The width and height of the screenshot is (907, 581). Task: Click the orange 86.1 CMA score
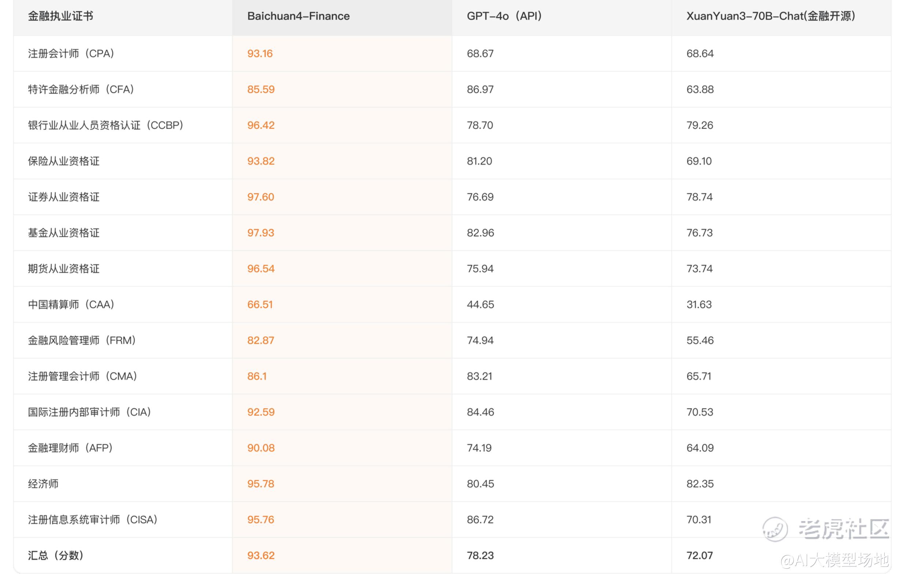[257, 376]
